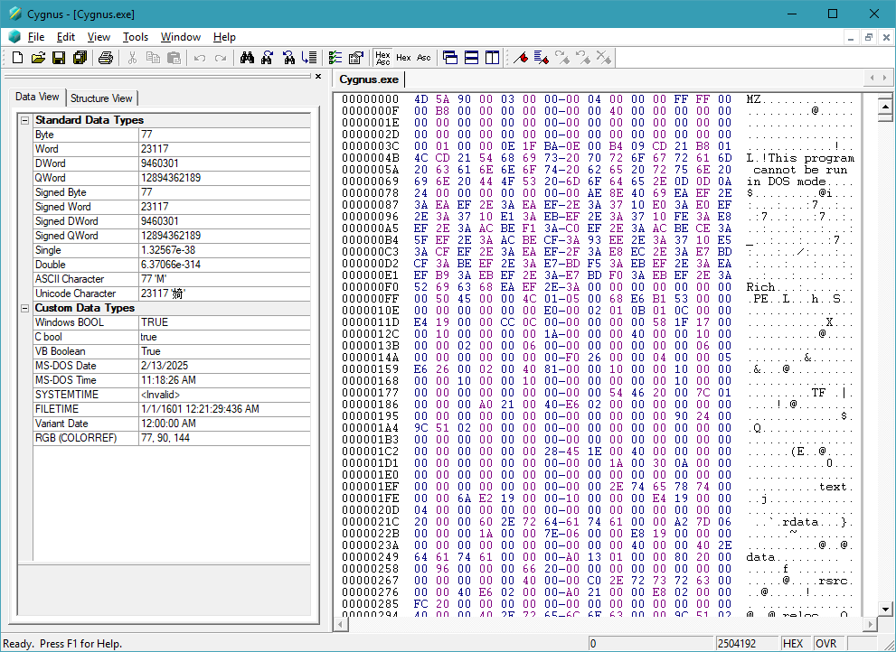Switch to the Structure View tab
This screenshot has height=652, width=896.
point(101,98)
